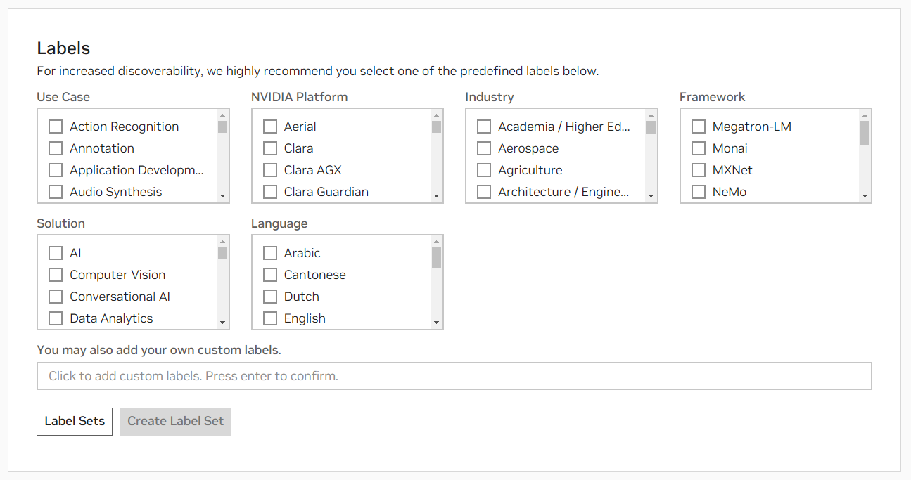Focus the custom labels input field
Screen dimensions: 911x480
click(454, 376)
